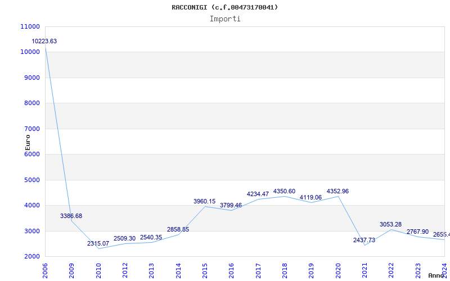Click the 11000 y-axis tick label
This screenshot has width=450, height=281.
[30, 26]
